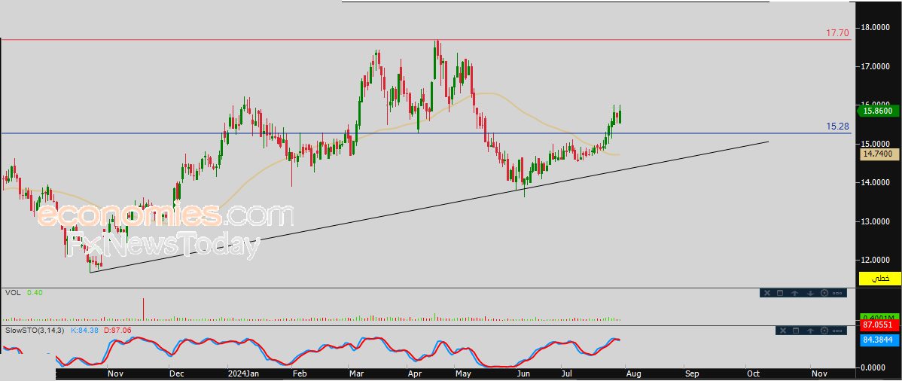902x381 pixels.
Task: Click the Dec date axis label
Action: [x=176, y=373]
